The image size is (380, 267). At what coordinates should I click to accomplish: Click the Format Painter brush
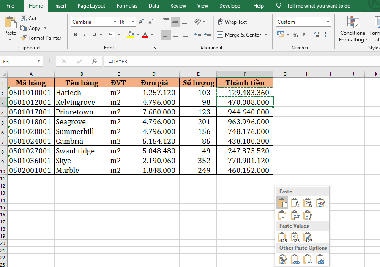tap(24, 38)
